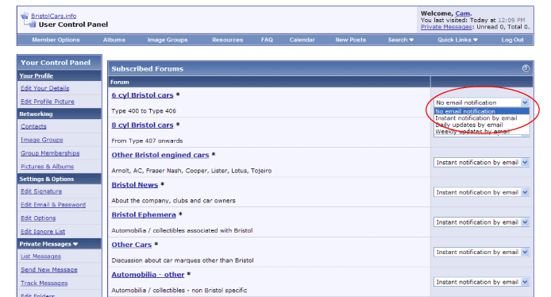Screen dimensions: 551x297
Task: Open Pictures & Albums
Action: [x=47, y=167]
